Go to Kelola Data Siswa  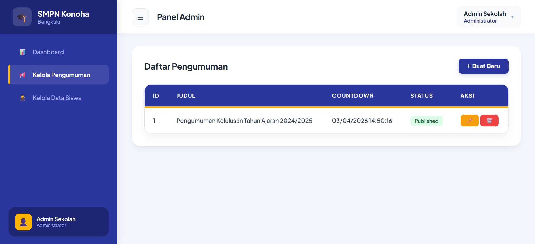click(57, 98)
